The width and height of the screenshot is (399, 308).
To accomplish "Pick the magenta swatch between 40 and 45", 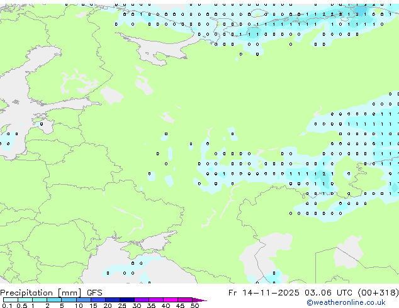I will (x=171, y=300).
